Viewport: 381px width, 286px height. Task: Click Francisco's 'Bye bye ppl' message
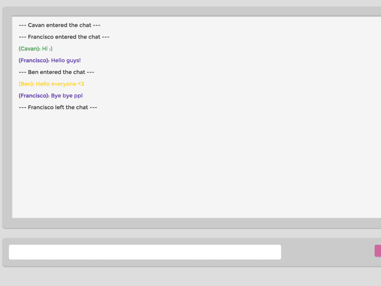50,96
